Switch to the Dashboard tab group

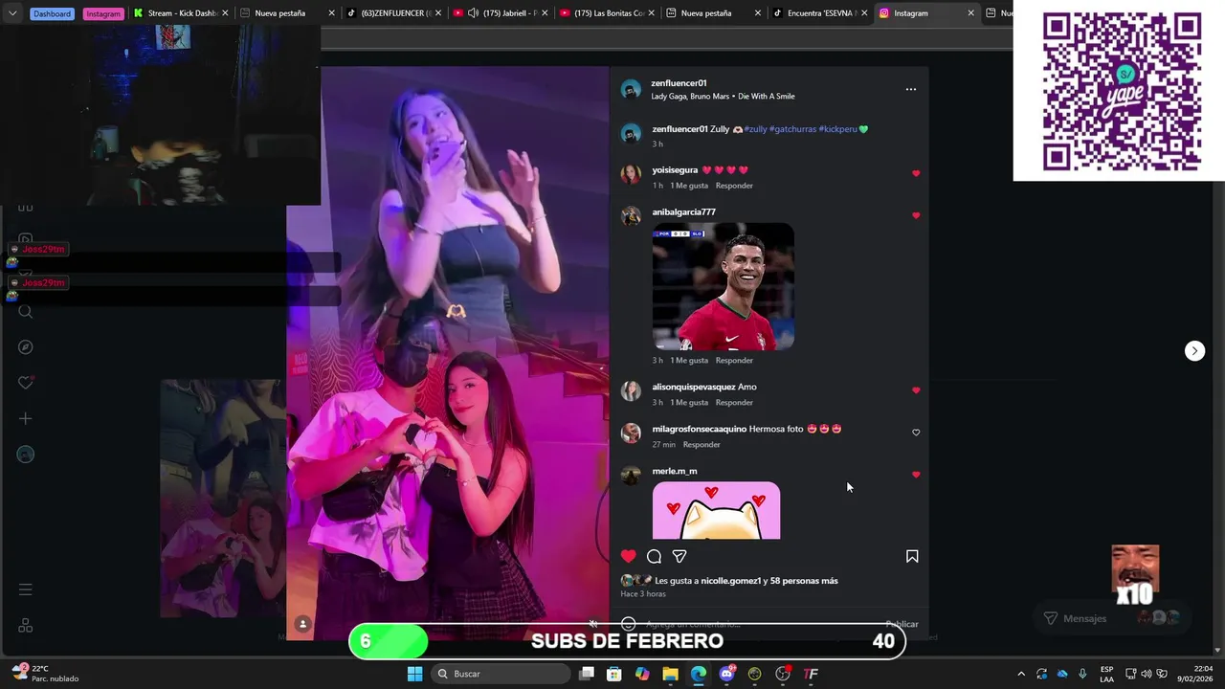tap(52, 13)
